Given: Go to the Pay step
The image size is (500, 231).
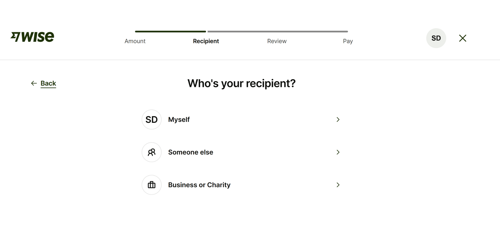Looking at the screenshot, I should point(348,41).
